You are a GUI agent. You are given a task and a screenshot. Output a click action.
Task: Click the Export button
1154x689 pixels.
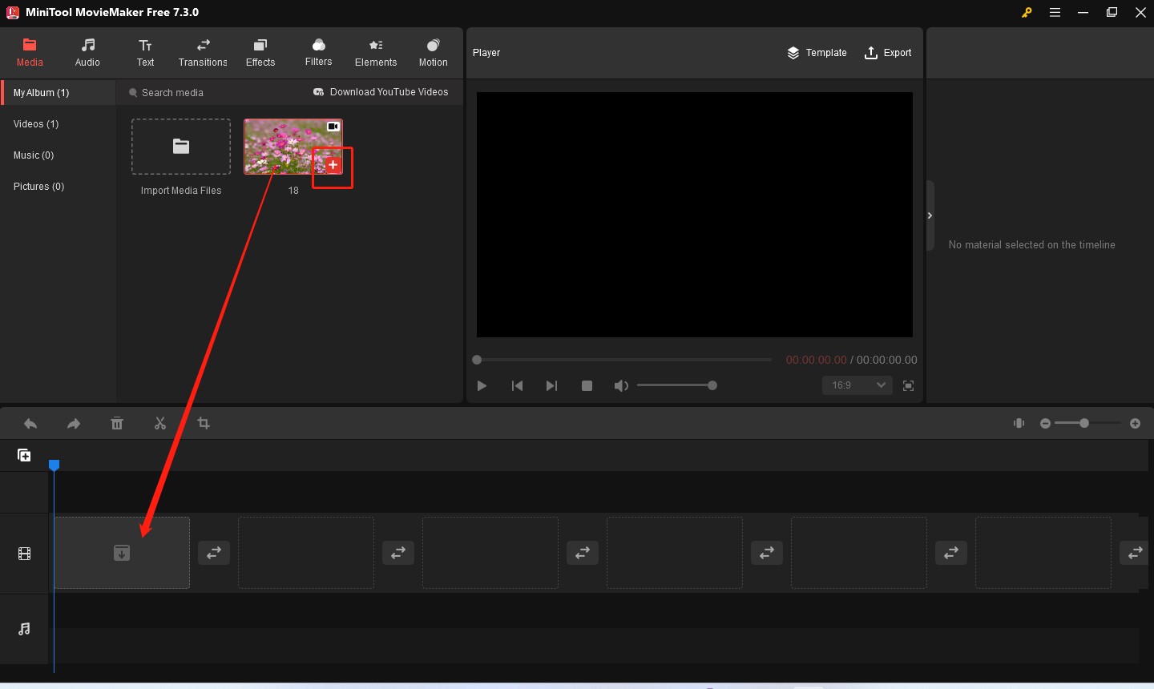pos(888,53)
